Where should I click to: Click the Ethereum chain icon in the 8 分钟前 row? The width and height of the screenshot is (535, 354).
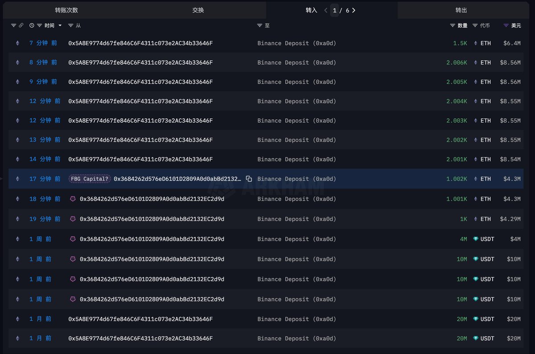[18, 62]
